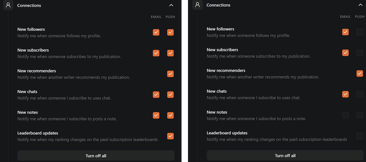Uncheck New followers email in left panel
The height and width of the screenshot is (162, 366).
point(156,33)
